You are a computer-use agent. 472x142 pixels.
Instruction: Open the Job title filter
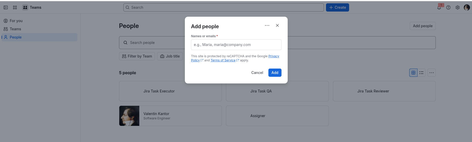click(x=170, y=56)
